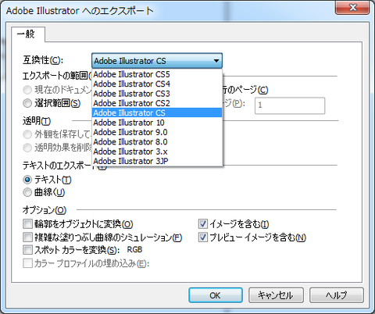Enable 輪郭をオブジェクトに変換 checkbox
The width and height of the screenshot is (375, 314).
[27, 224]
